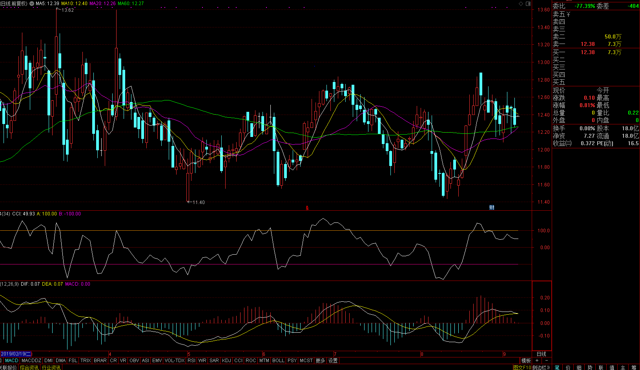Screen dimensions: 640x370
Task: Select the 势 trend sidebar tab
Action: coord(590,368)
